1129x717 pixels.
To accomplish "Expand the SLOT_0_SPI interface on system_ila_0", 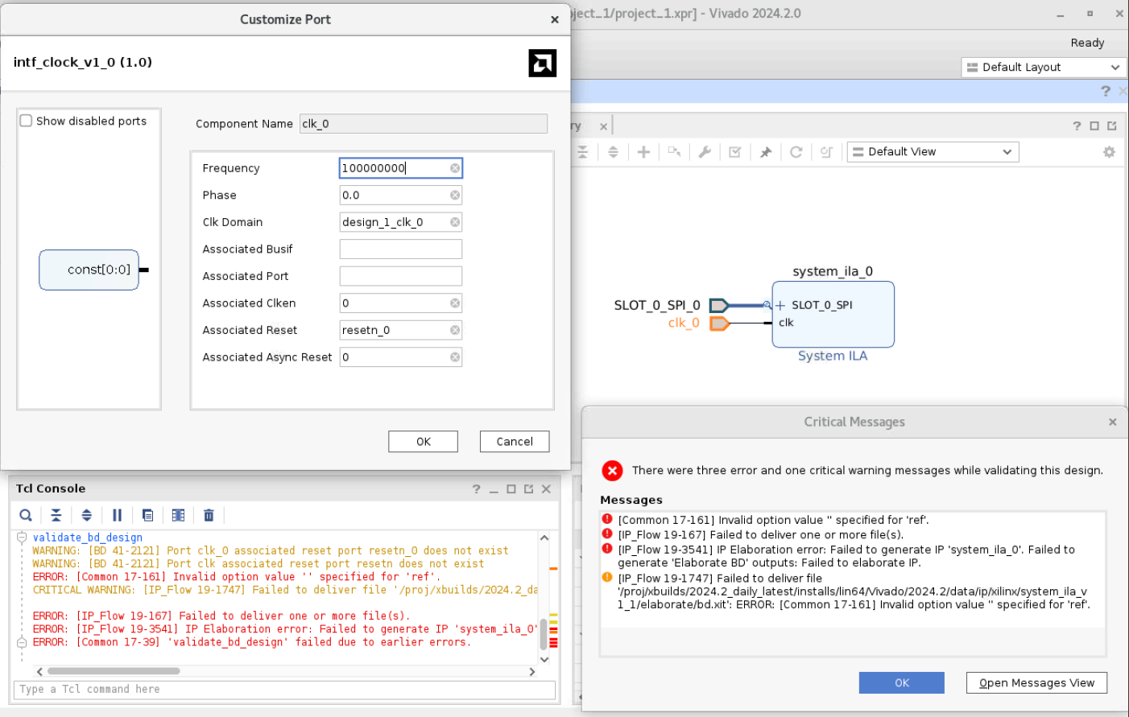I will pos(780,306).
